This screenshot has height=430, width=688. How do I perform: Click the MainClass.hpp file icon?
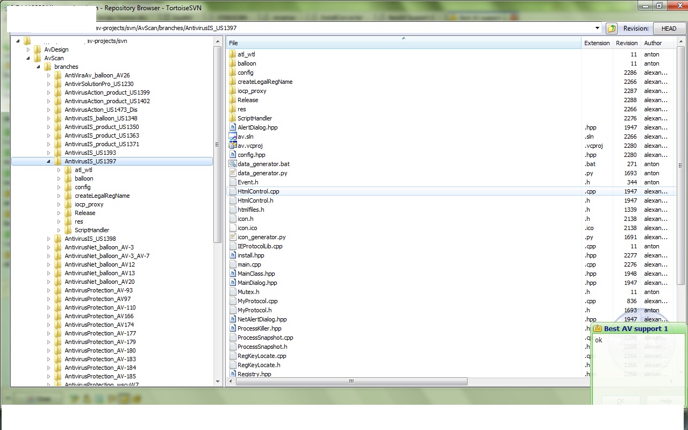[233, 274]
